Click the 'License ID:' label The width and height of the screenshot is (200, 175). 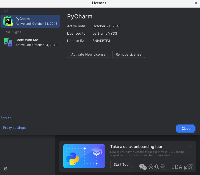[75, 41]
